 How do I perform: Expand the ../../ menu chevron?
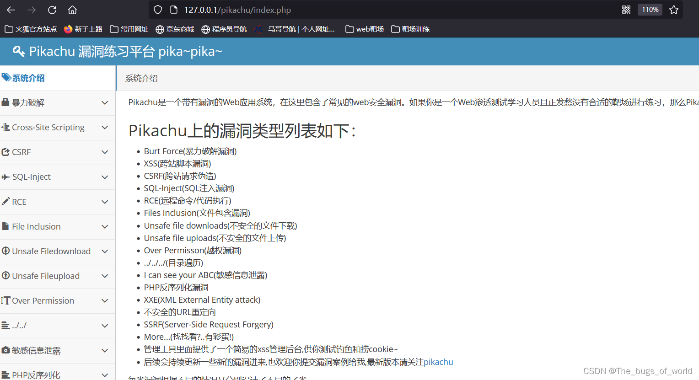(105, 326)
